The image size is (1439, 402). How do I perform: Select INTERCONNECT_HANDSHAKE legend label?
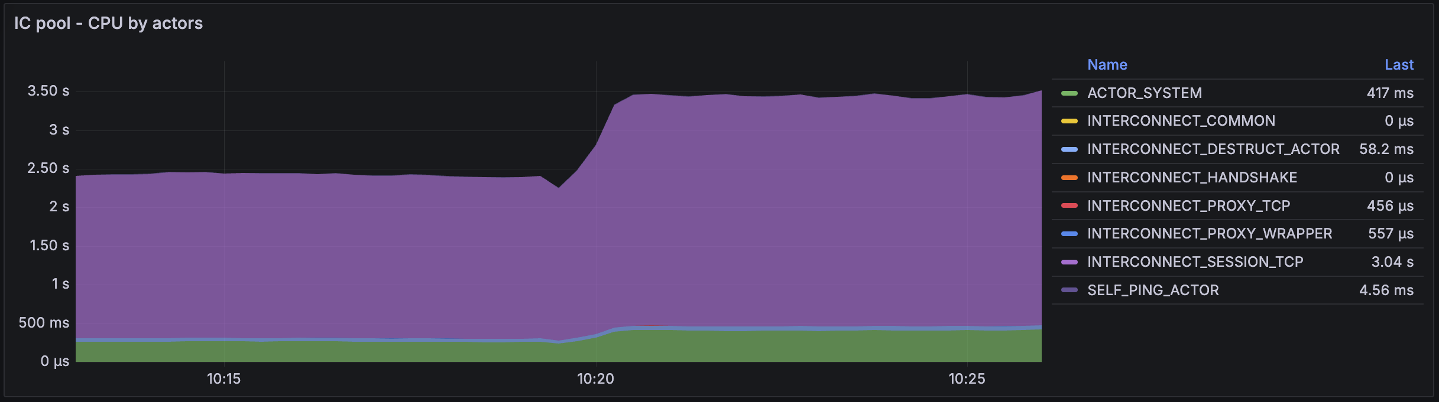tap(1192, 178)
